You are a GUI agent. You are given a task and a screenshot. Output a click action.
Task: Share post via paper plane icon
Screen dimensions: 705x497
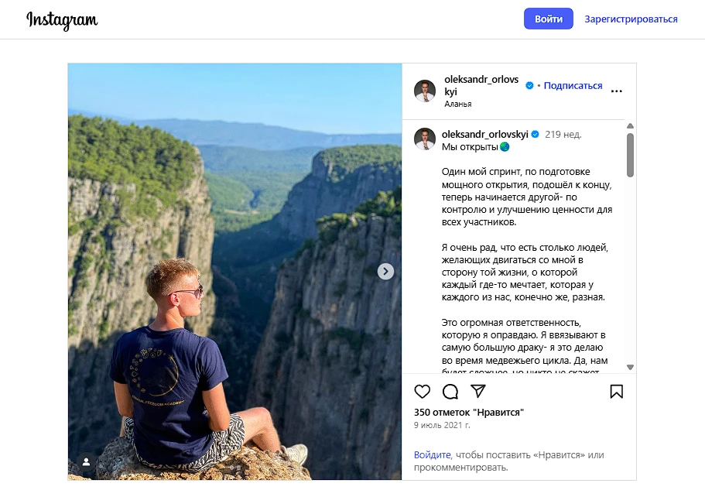point(478,392)
